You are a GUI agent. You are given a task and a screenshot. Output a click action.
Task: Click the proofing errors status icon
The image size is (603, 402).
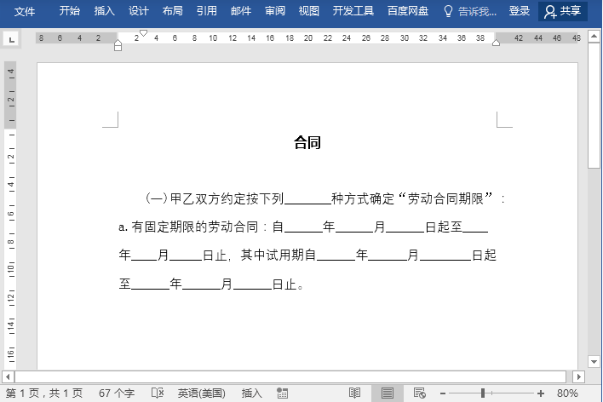pos(158,393)
